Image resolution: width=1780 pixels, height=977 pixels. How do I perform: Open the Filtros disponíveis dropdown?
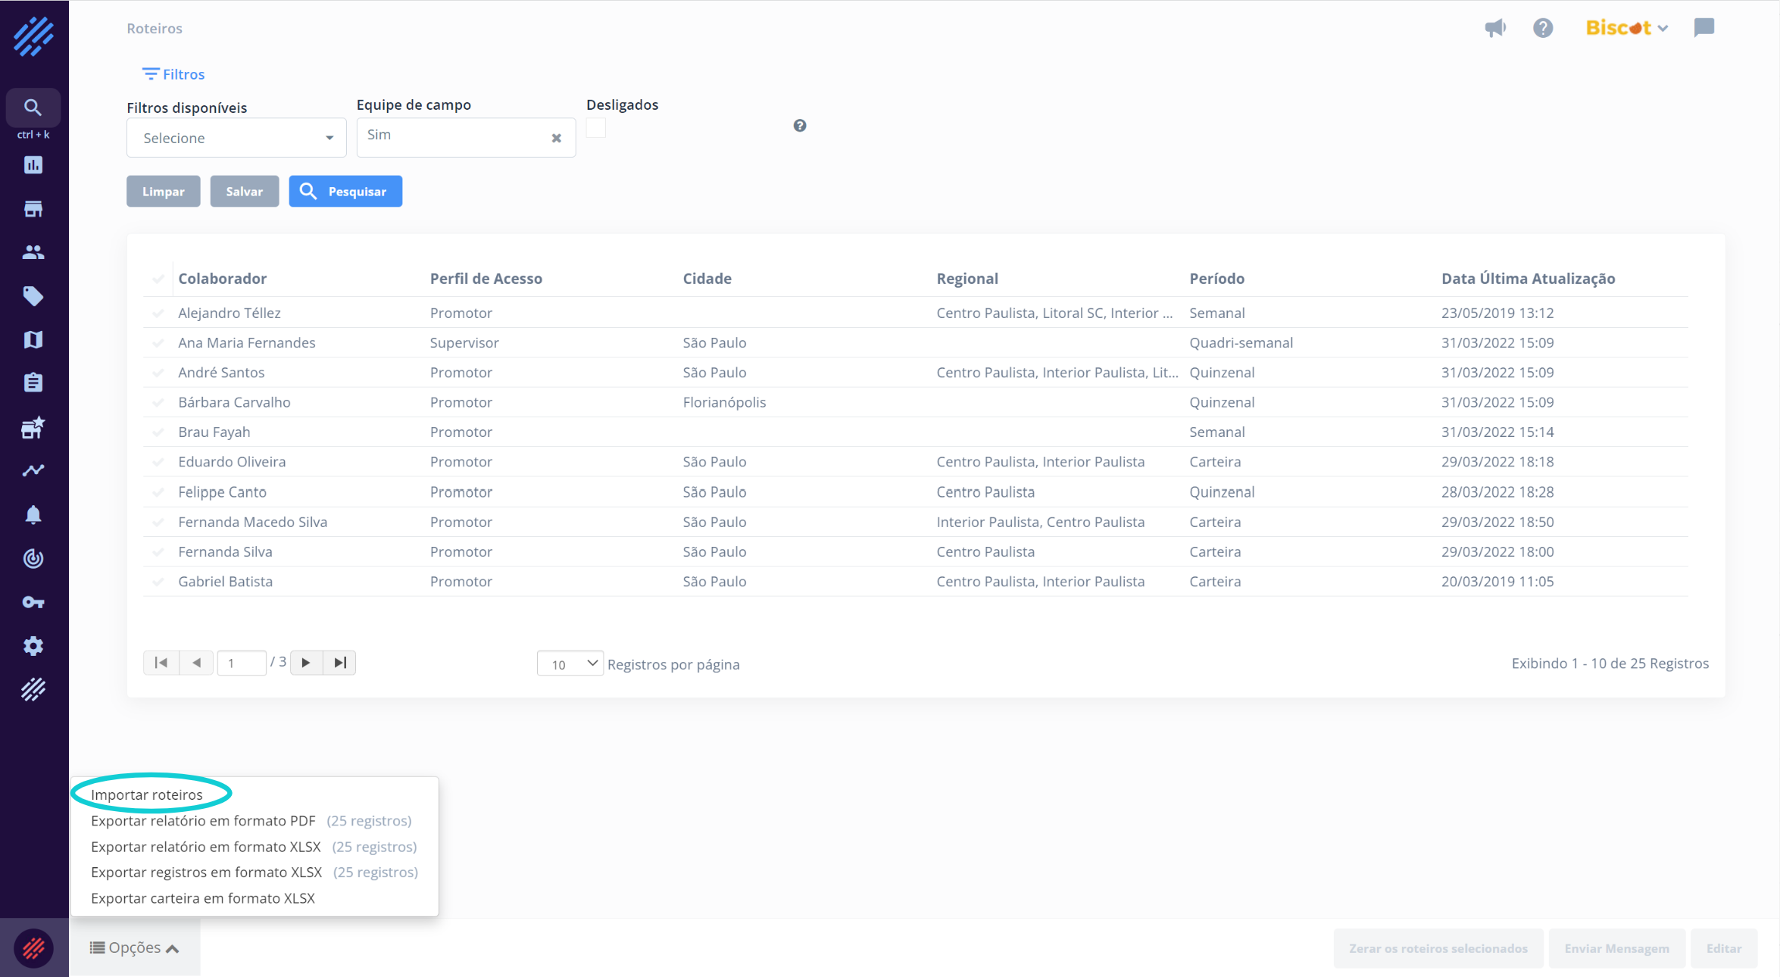[x=236, y=138]
